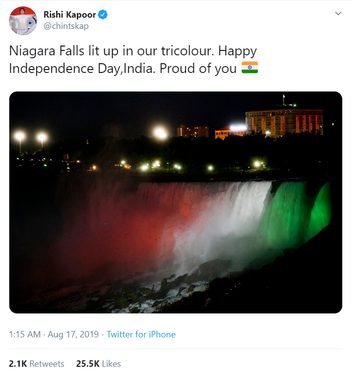Click the 1:15 AM timestamp

(x=25, y=334)
